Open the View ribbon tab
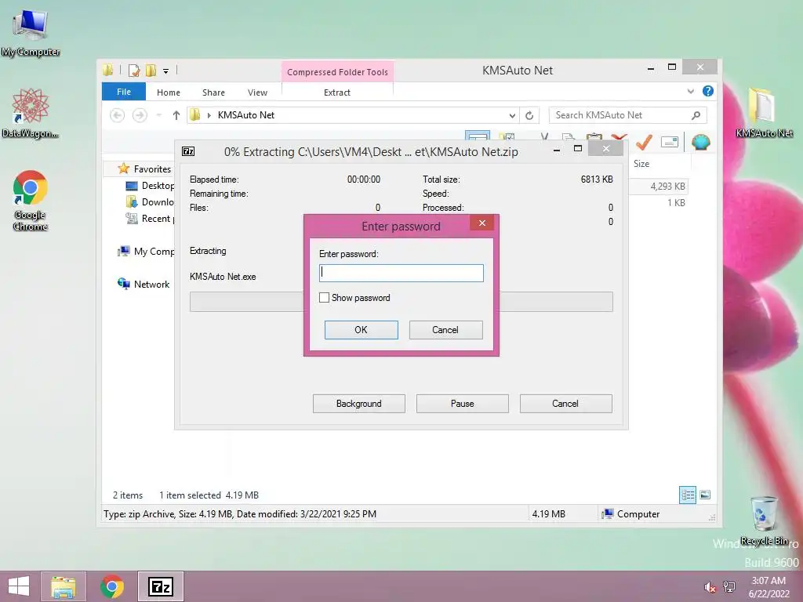Image resolution: width=803 pixels, height=602 pixels. point(257,92)
